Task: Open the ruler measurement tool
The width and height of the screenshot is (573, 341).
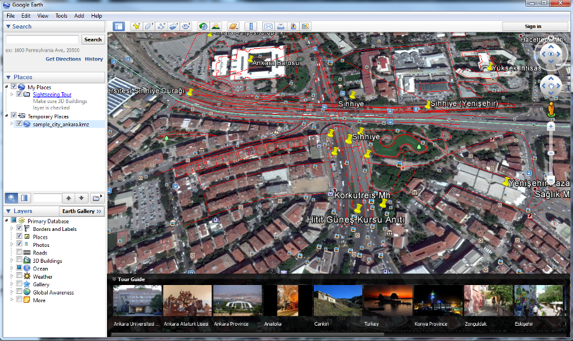Action: click(x=250, y=26)
